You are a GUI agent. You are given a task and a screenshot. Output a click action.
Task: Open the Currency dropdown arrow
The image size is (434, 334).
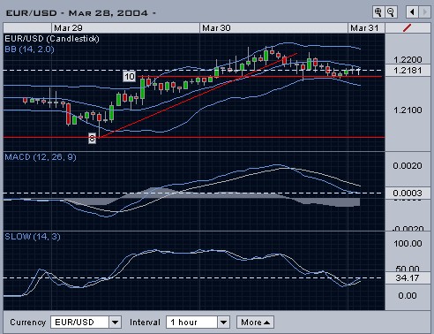point(116,323)
